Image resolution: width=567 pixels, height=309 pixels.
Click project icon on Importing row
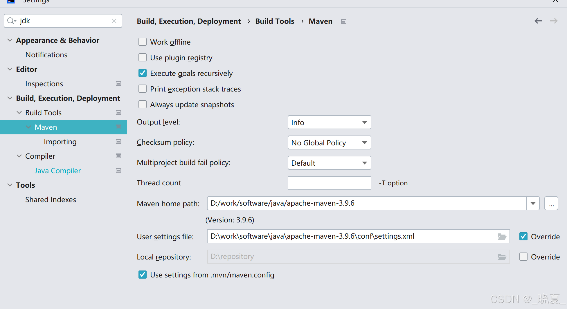click(118, 141)
